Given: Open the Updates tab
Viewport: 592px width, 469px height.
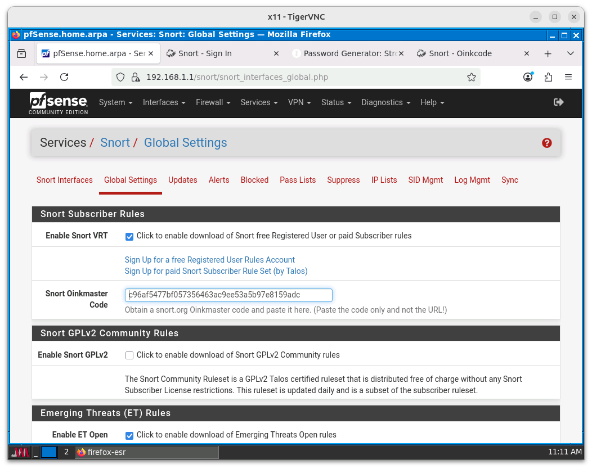Looking at the screenshot, I should pos(183,180).
